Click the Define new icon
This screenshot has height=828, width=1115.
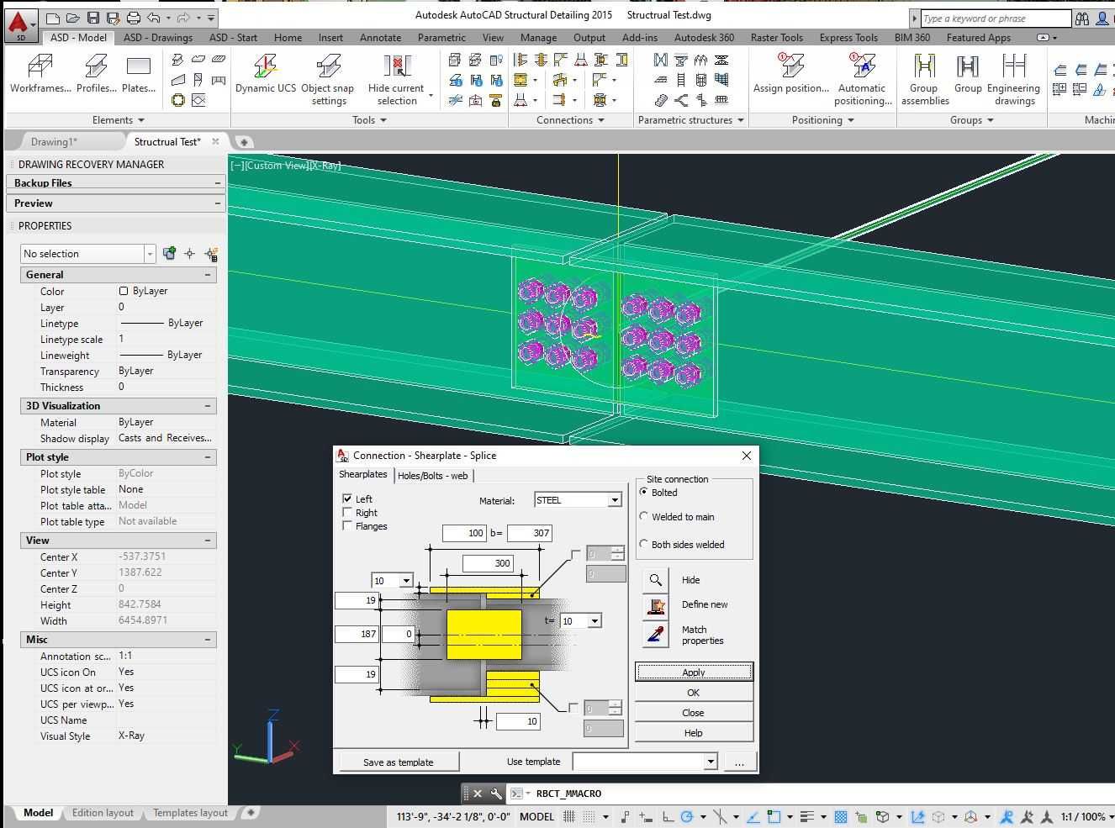pyautogui.click(x=656, y=606)
